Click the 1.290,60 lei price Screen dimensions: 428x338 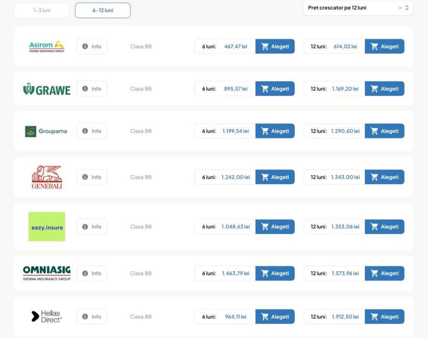[345, 131]
